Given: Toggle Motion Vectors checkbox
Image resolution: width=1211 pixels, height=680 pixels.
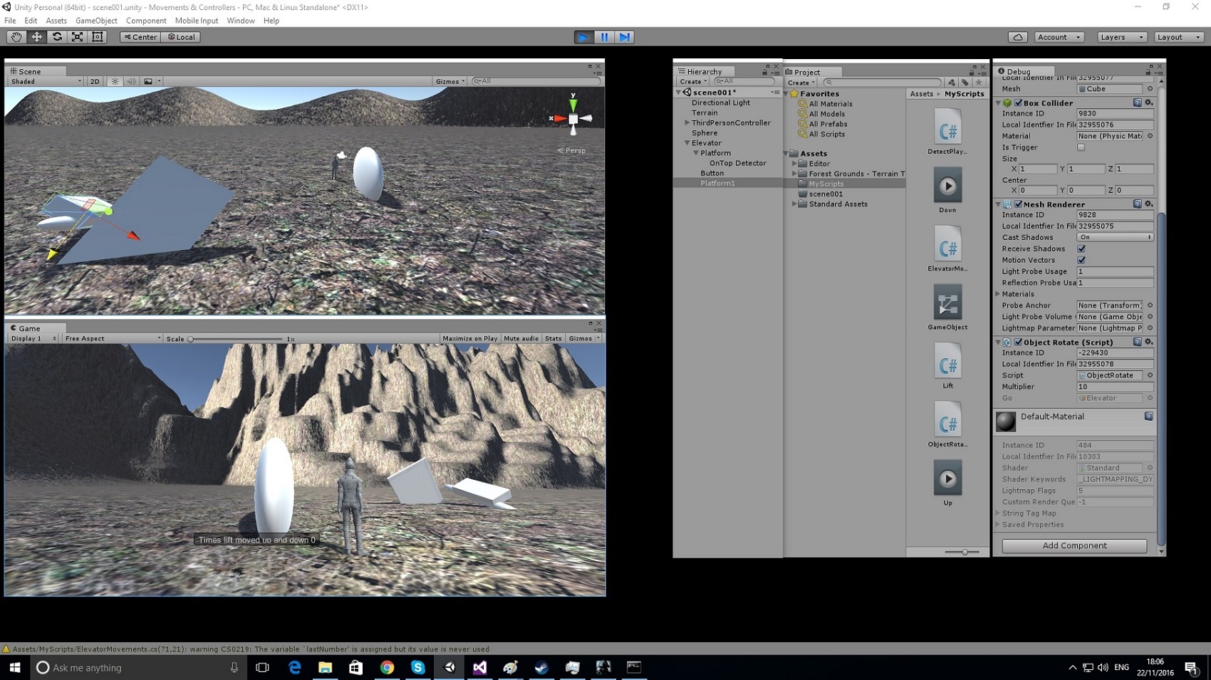Looking at the screenshot, I should click(1081, 260).
